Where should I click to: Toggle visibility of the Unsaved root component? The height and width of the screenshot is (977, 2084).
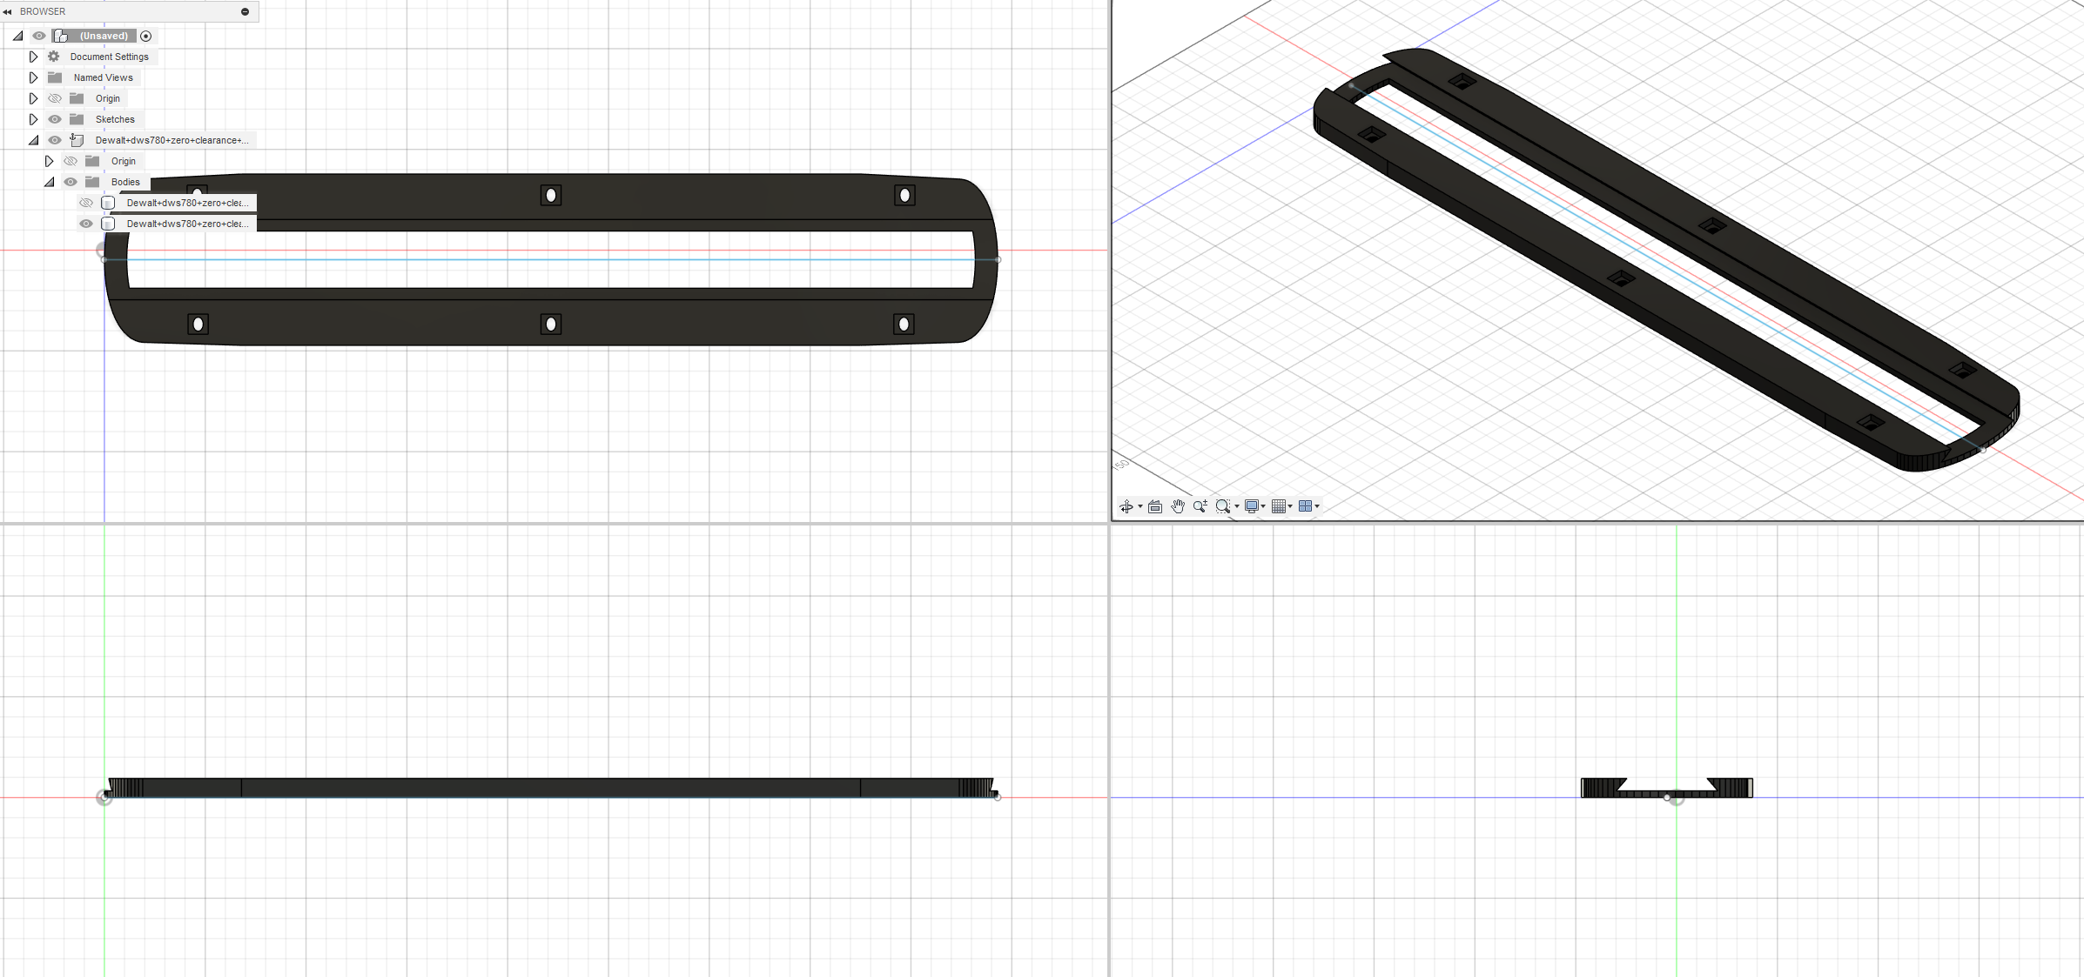[39, 36]
